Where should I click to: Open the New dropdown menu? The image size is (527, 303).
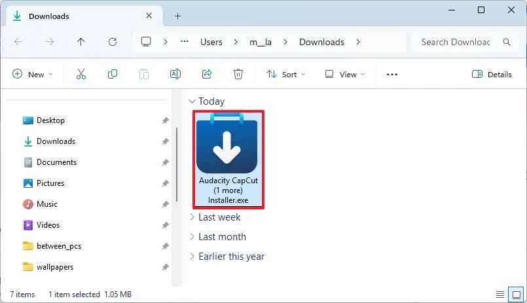[x=32, y=74]
